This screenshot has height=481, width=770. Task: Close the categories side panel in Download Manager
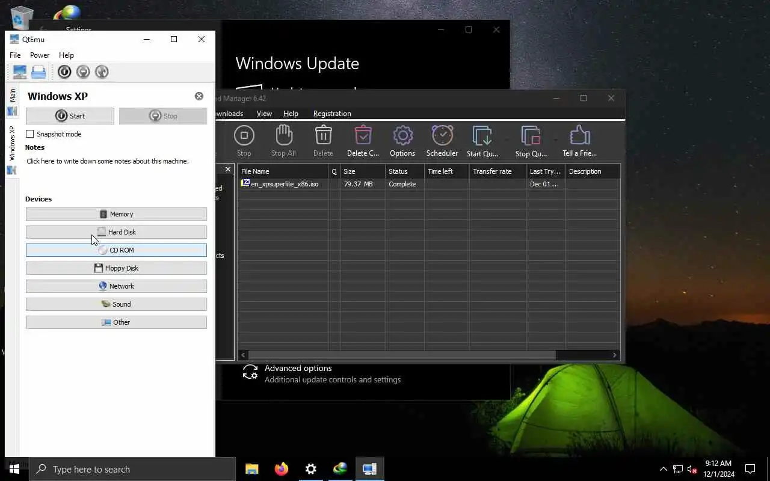pyautogui.click(x=228, y=170)
